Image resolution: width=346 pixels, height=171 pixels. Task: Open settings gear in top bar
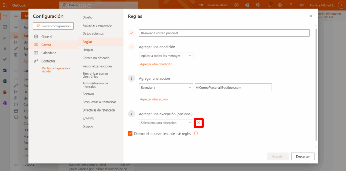coord(280,5)
